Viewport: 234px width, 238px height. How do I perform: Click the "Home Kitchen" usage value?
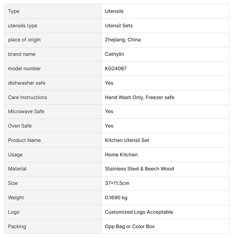(x=121, y=155)
